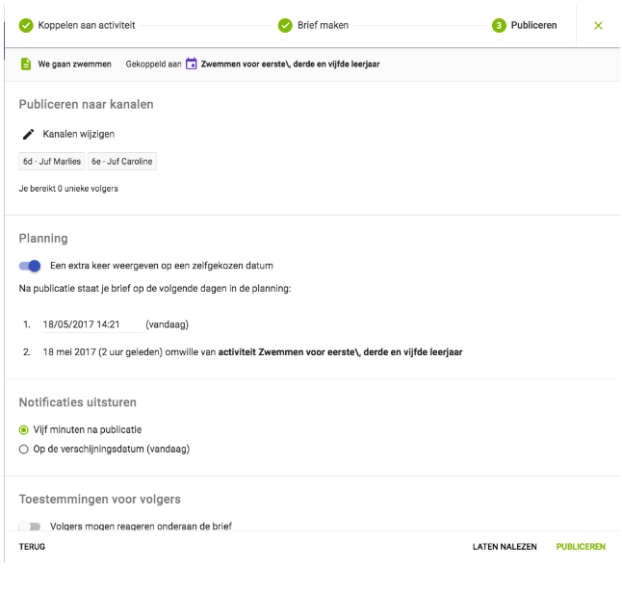The image size is (622, 593).
Task: Click the step 3 Publiceren number icon
Action: pos(499,25)
